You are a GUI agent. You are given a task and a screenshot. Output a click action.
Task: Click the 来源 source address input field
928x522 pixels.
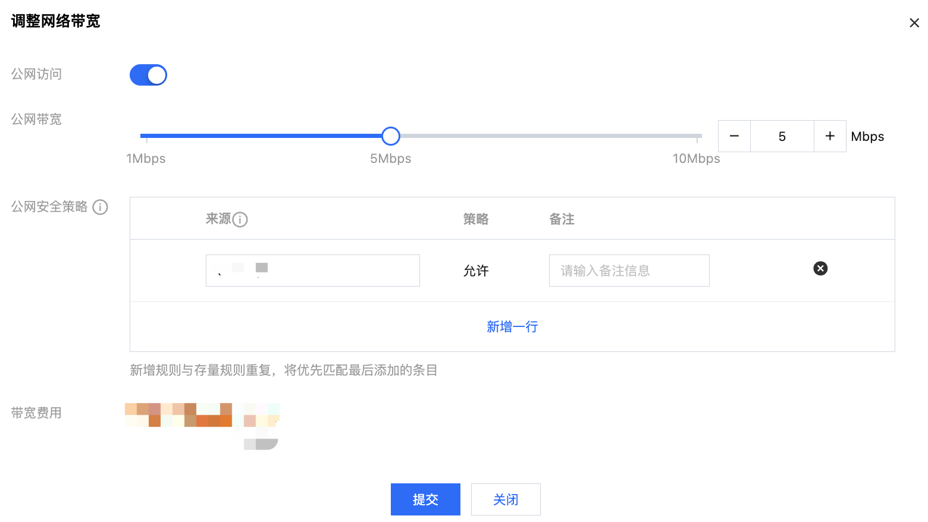coord(313,271)
